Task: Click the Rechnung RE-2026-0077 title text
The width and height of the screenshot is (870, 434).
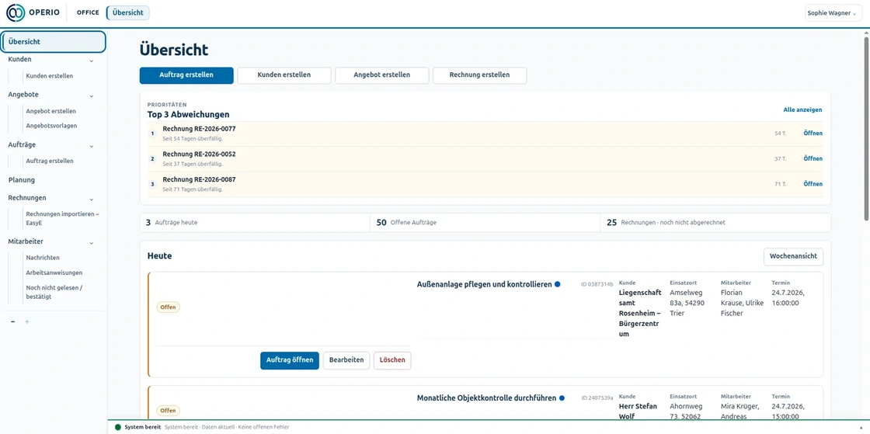Action: [x=199, y=129]
